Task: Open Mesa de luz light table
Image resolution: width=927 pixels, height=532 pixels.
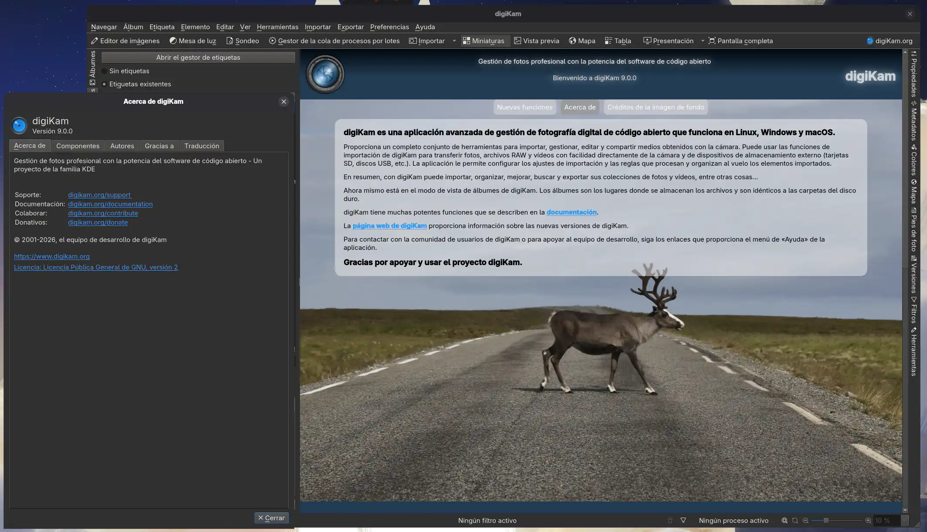Action: [x=193, y=41]
